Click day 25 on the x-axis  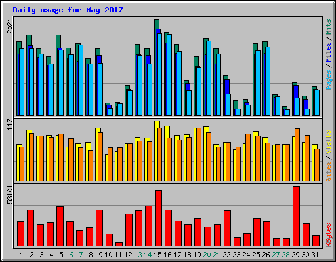(256, 255)
